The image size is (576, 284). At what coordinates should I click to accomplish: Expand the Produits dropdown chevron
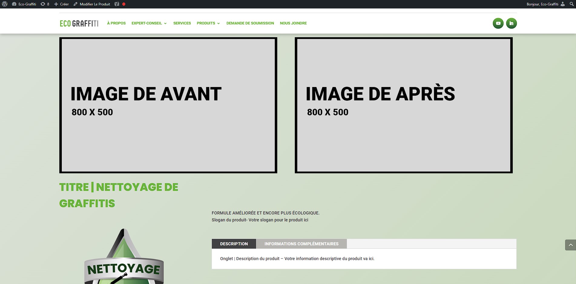click(x=219, y=23)
